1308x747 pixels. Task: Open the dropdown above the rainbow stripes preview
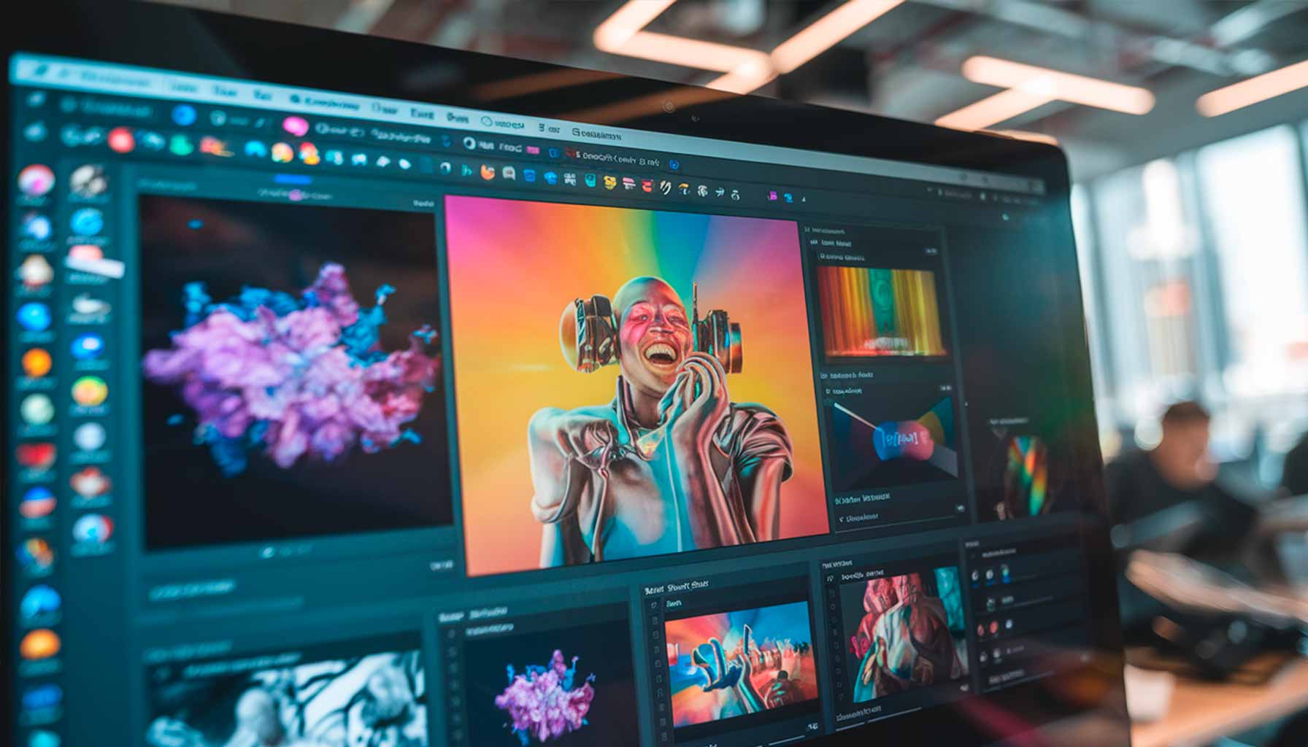pyautogui.click(x=930, y=252)
